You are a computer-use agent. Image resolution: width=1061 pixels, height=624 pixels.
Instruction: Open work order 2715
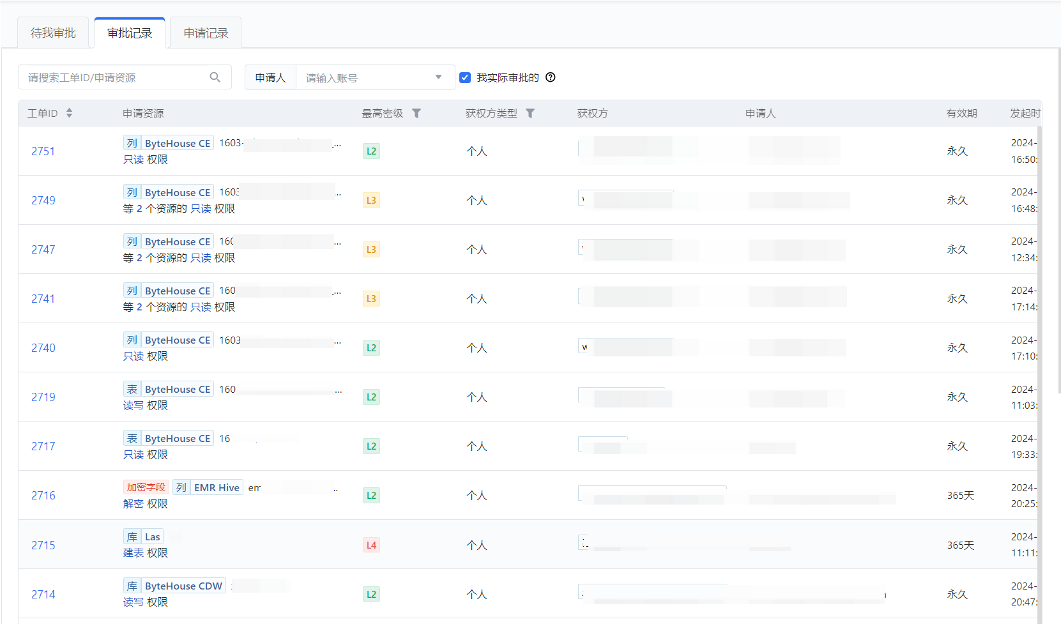[x=43, y=545]
